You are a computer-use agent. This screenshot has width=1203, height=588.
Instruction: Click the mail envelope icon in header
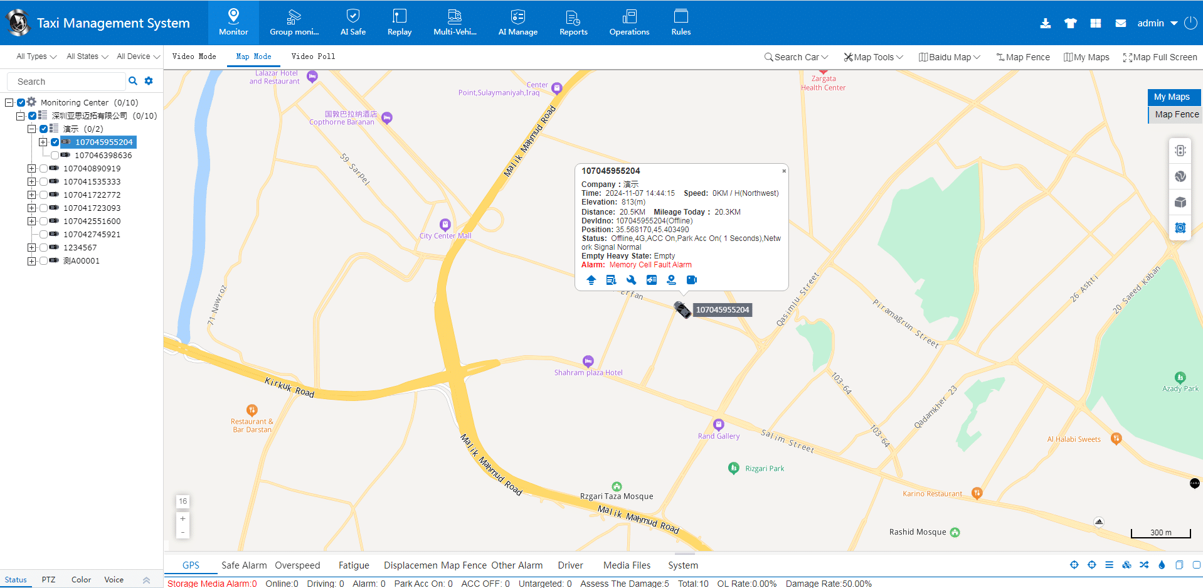(x=1120, y=23)
